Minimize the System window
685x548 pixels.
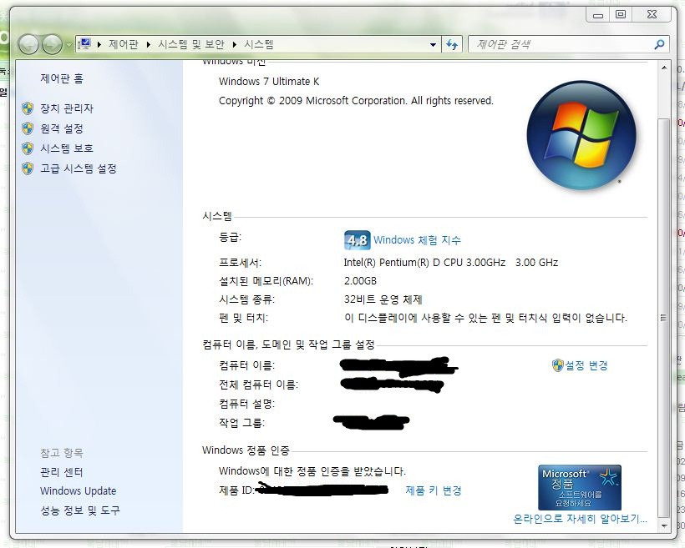click(x=598, y=15)
